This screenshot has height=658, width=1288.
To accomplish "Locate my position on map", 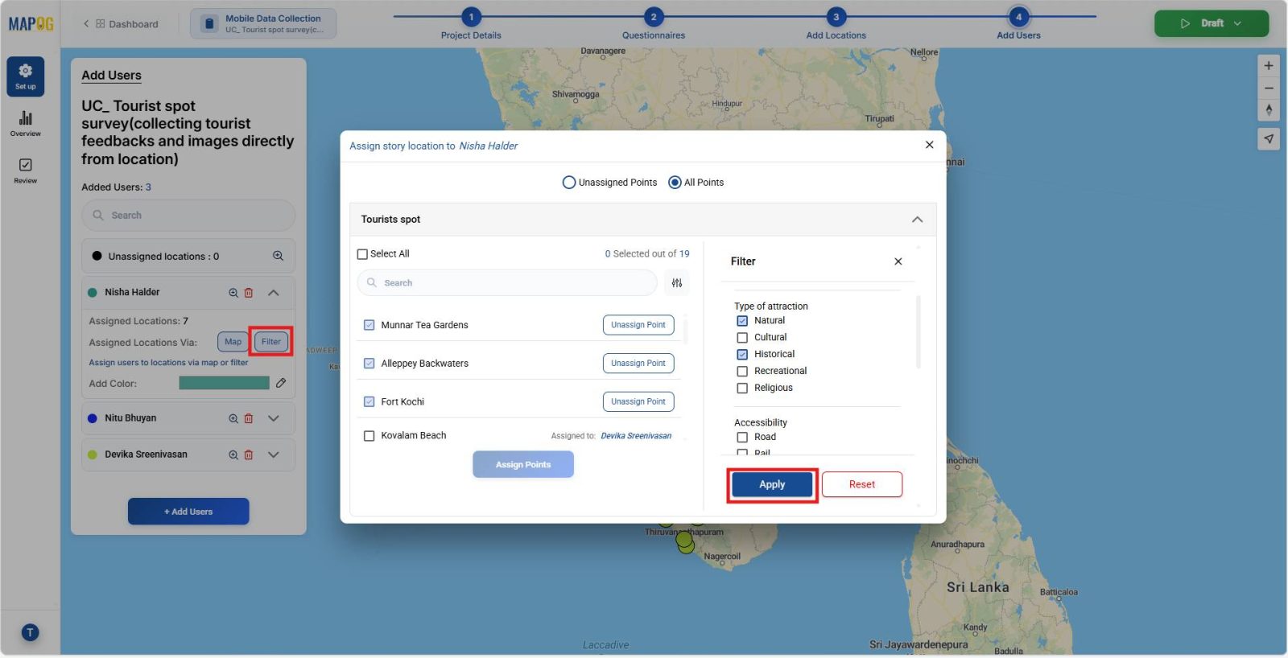I will click(x=1269, y=138).
